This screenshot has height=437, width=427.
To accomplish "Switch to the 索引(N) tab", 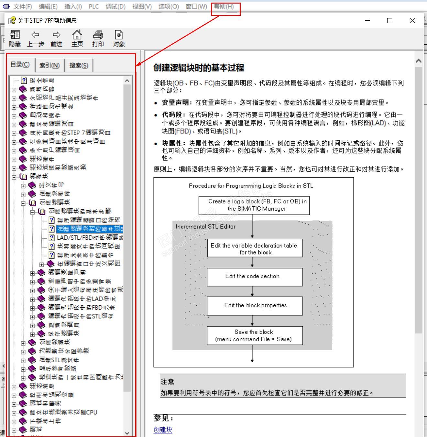I will (x=49, y=65).
